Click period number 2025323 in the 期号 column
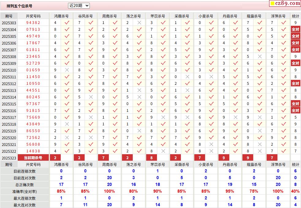Screen dimensions: 301x208 tap(9, 158)
